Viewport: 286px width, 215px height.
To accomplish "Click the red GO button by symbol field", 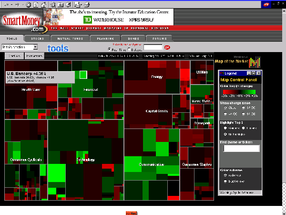I will click(x=167, y=47).
